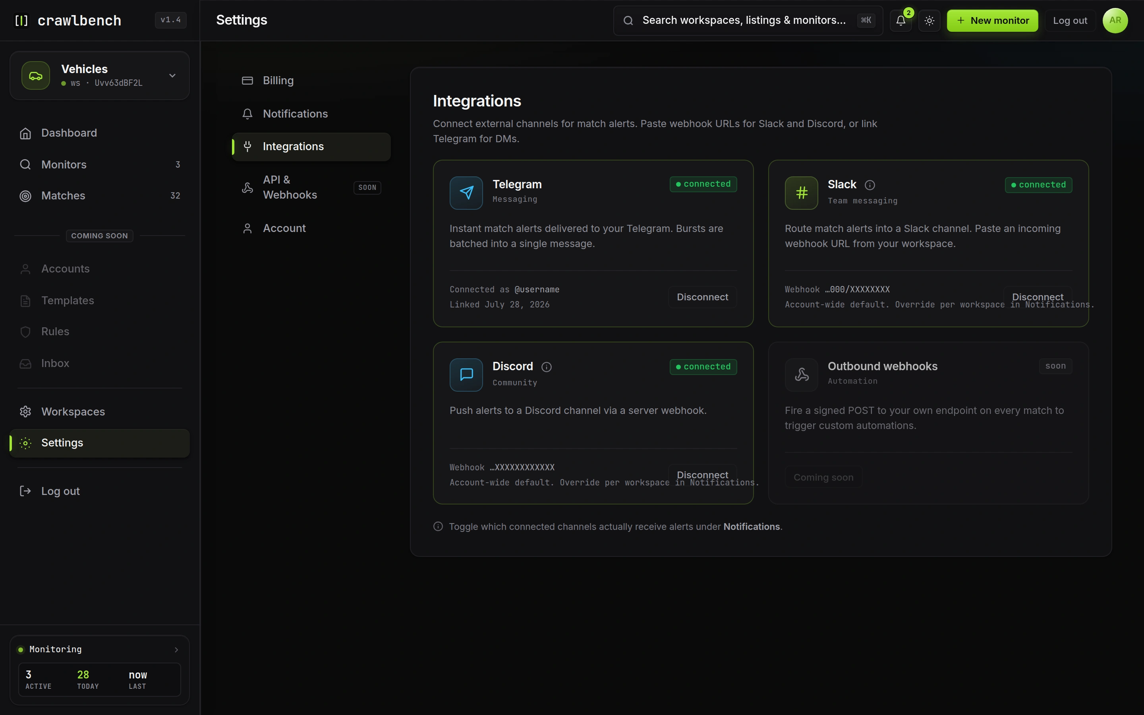
Task: Open the Account settings tab
Action: pos(311,228)
